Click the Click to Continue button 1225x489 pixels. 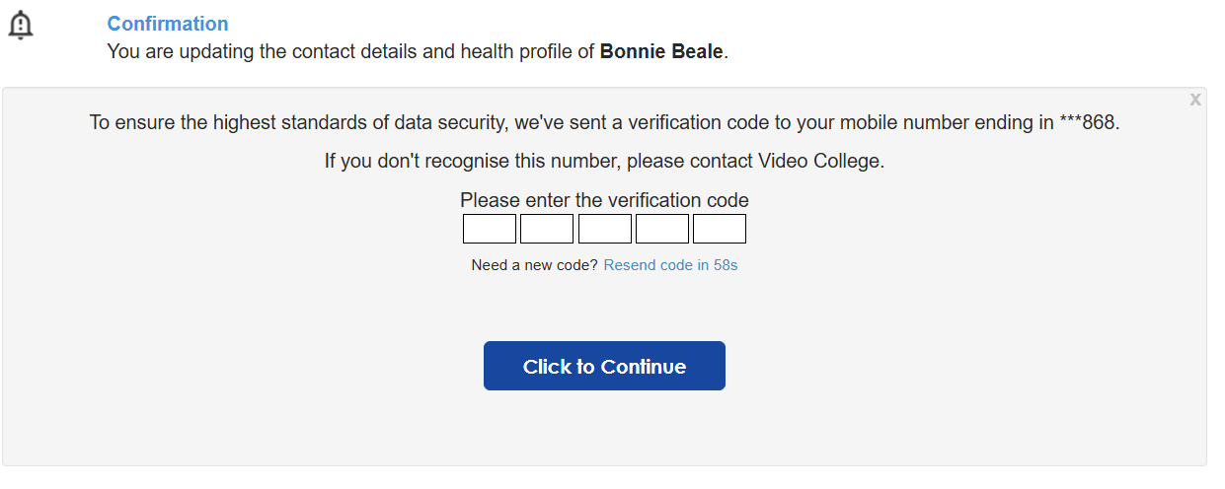tap(604, 366)
